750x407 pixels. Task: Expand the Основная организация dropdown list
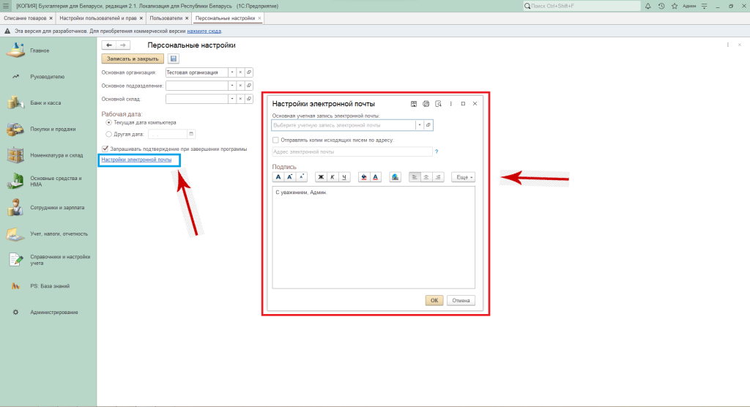point(232,72)
